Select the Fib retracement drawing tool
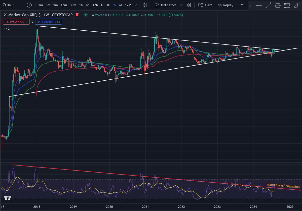This screenshot has width=302, height=211. click(278, 5)
